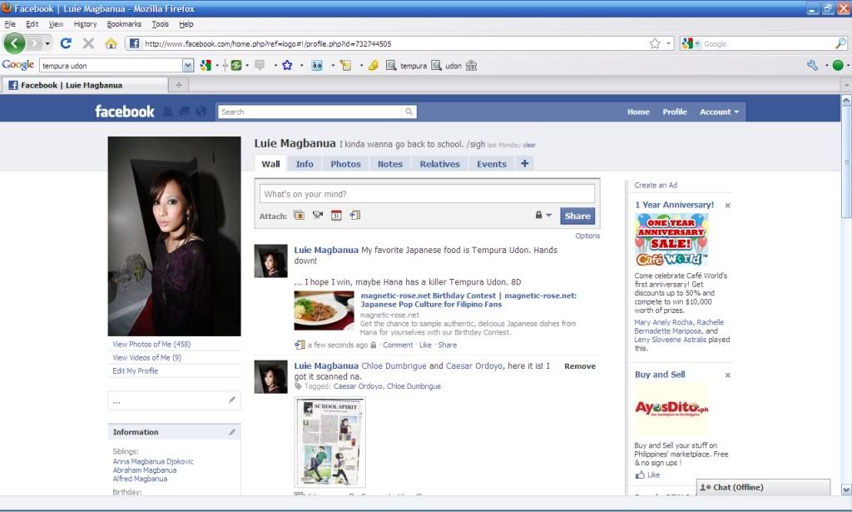Open the Account dropdown menu
Screen dimensions: 852x512
pyautogui.click(x=719, y=112)
